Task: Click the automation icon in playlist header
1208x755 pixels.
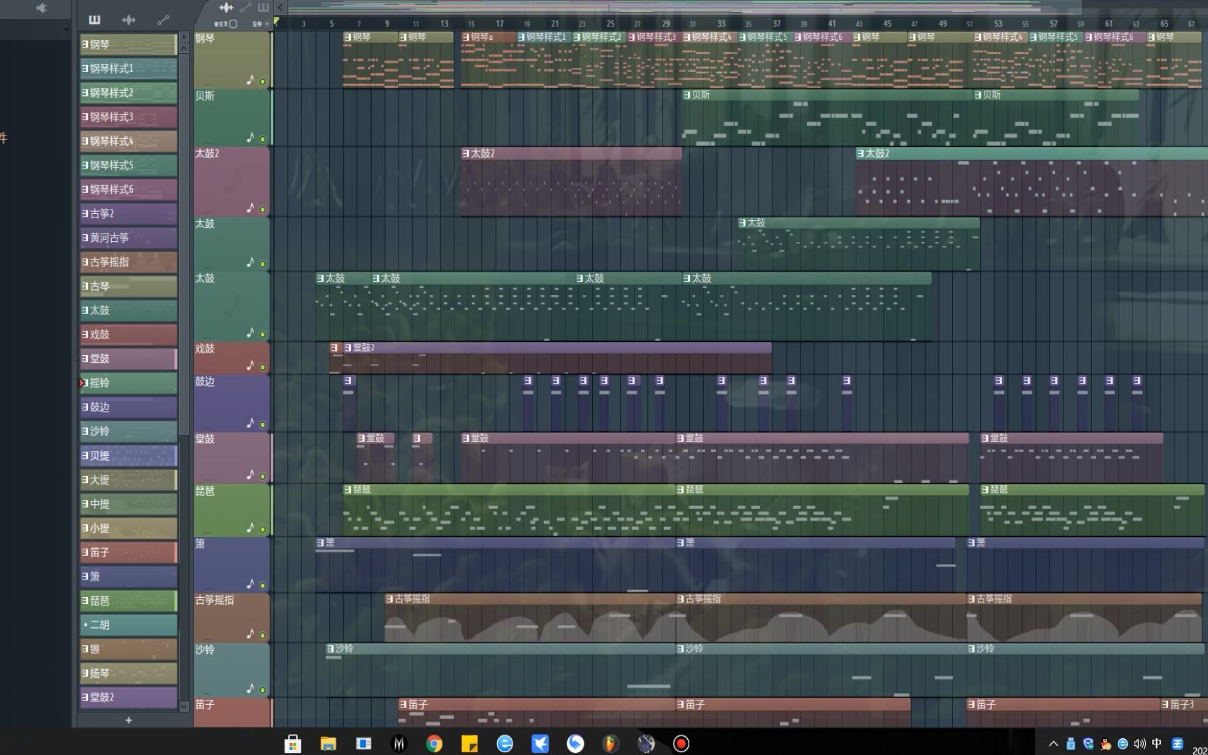Action: click(245, 8)
